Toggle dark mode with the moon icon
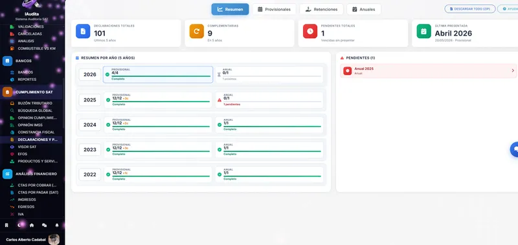Viewport: 518px width, 245px height. coord(19,225)
